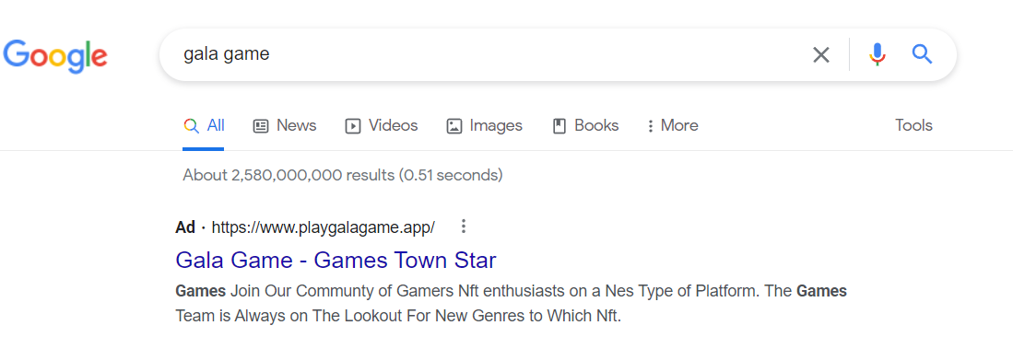Click the About 2,580,000,000 results text

click(x=342, y=175)
